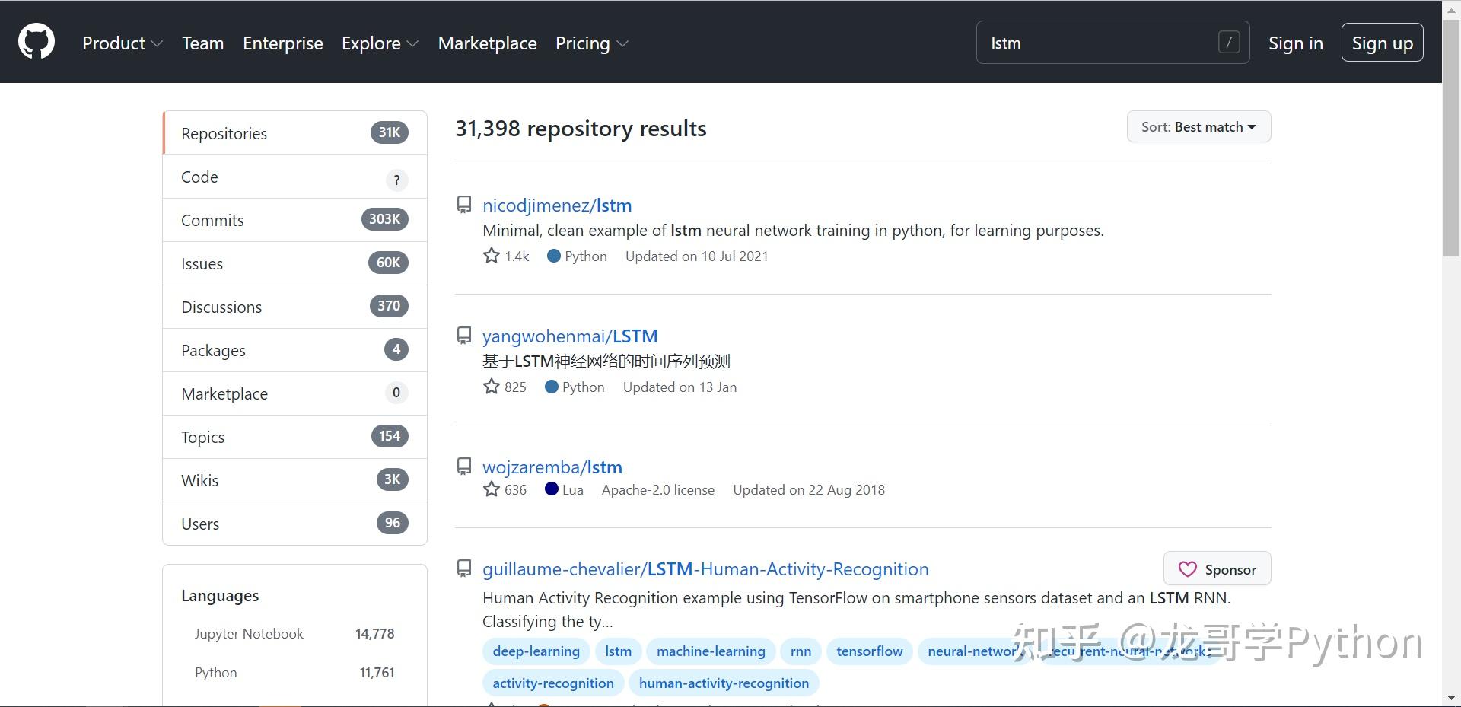
Task: Click the scrollbar down arrow
Action: (x=1452, y=696)
